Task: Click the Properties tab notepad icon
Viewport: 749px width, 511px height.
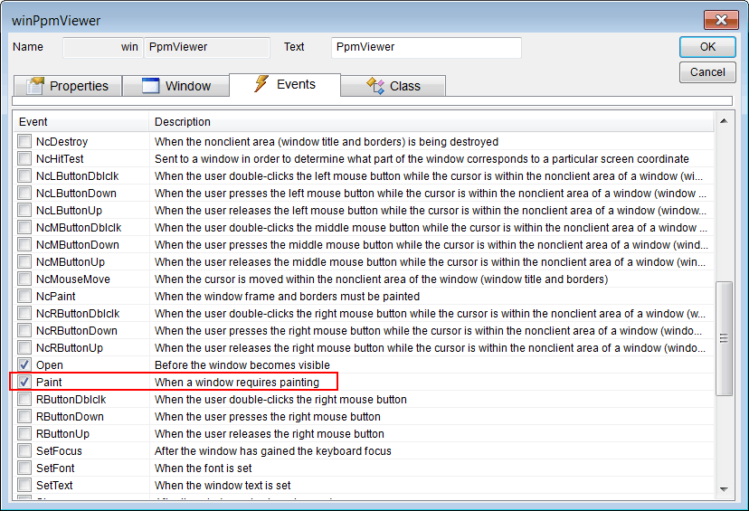Action: click(35, 86)
